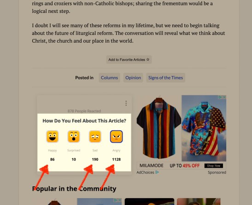Click the ad info arrow icon on shirt ad
This screenshot has width=252, height=205.
point(220,97)
